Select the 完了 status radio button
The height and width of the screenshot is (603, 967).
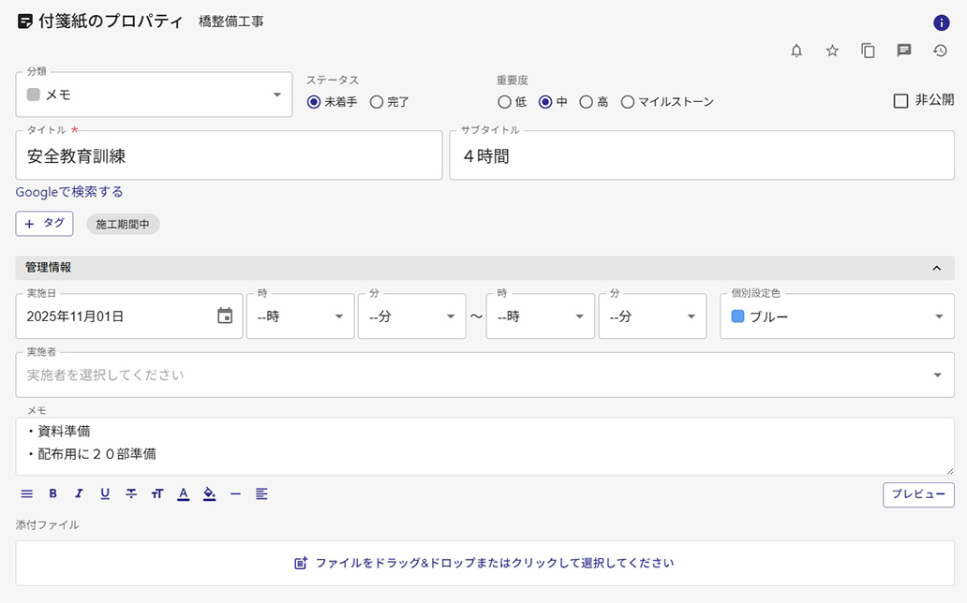click(375, 102)
